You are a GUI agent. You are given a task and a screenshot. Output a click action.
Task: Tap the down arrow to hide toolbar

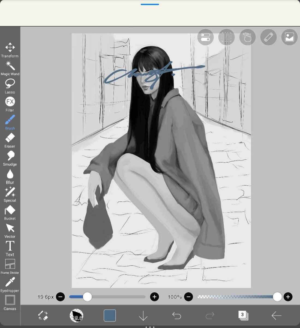(x=143, y=316)
